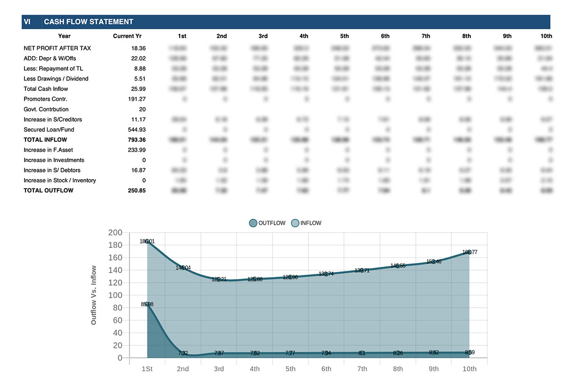
Task: Select the 85.98 outflow data point
Action: 147,304
